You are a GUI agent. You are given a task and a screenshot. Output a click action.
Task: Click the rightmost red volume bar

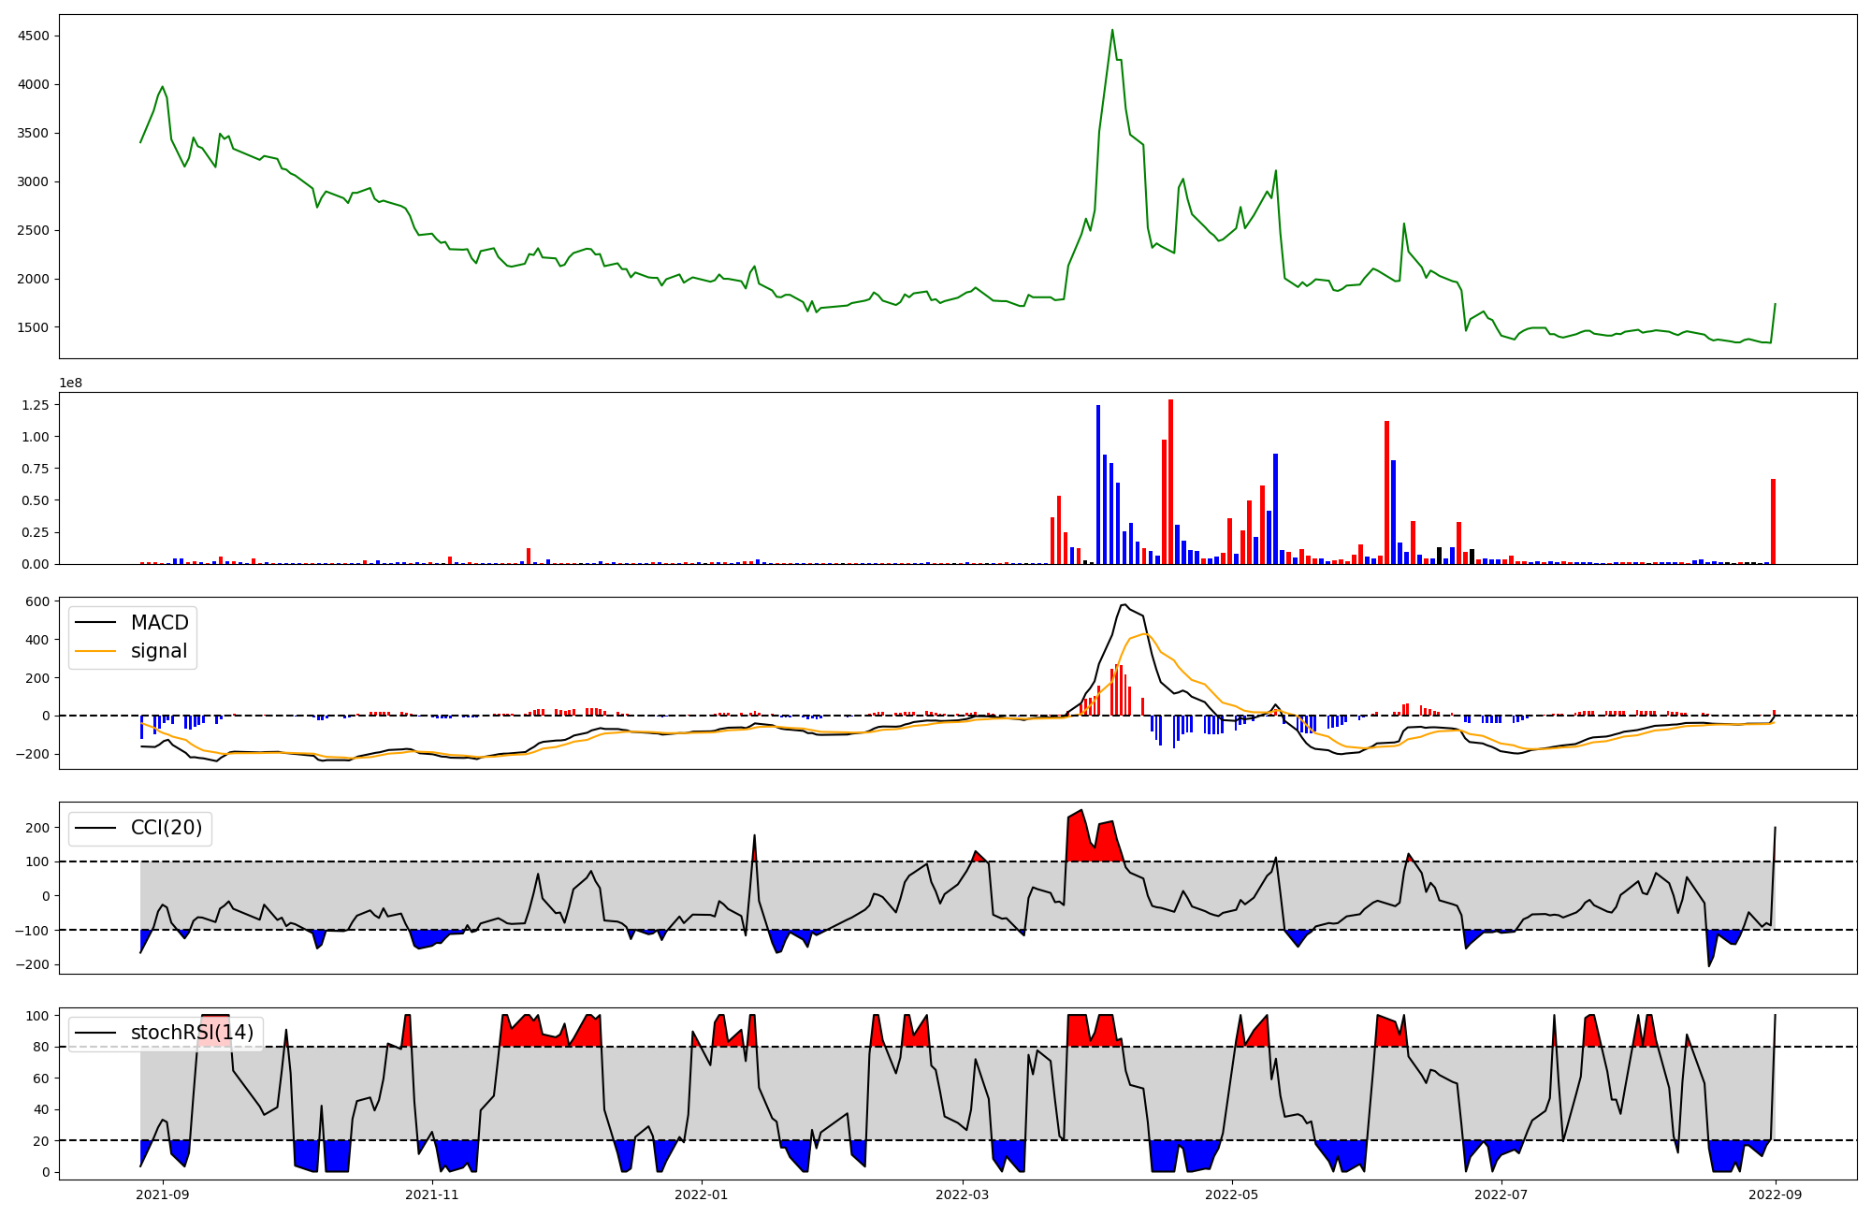pos(1773,522)
